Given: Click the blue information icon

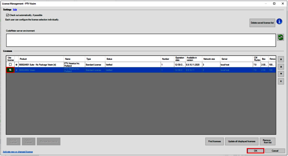Looking at the screenshot, I should pos(279,21).
